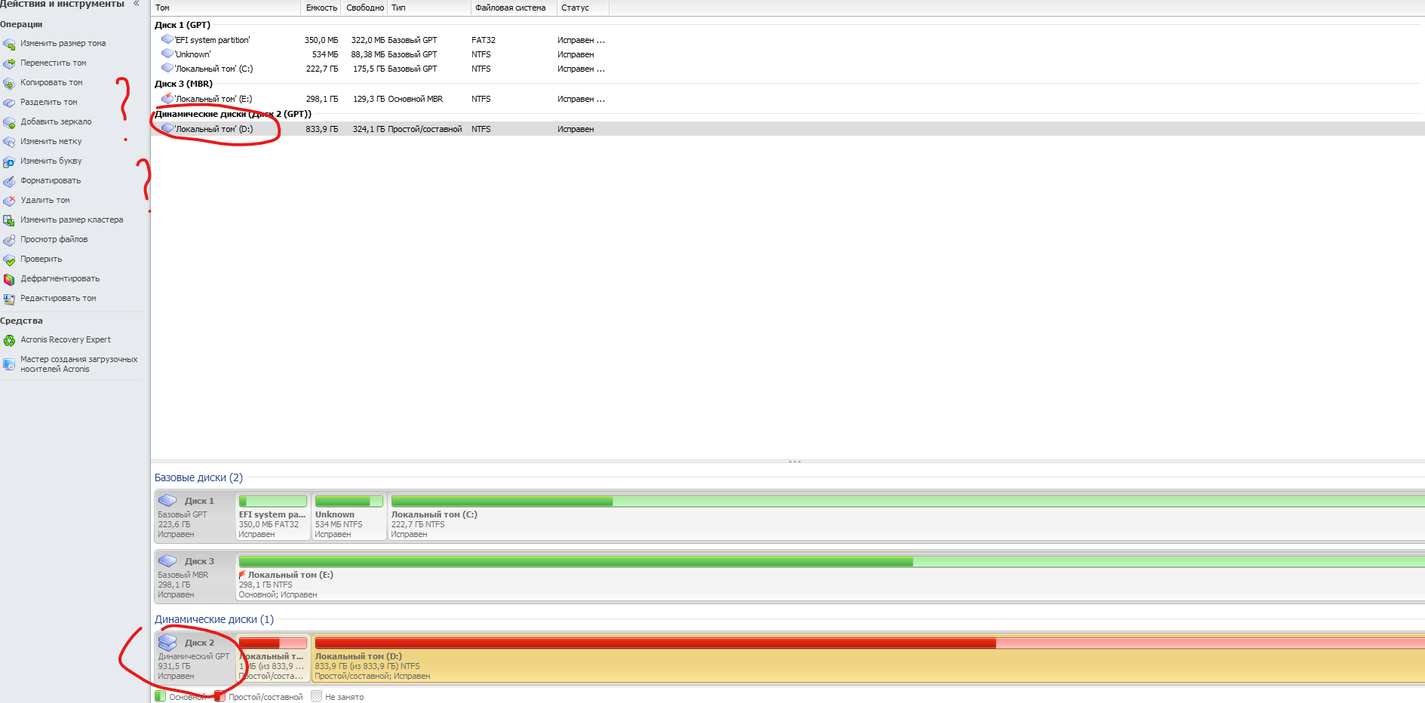1425x703 pixels.
Task: Collapse the 'Действия и инструменты' side panel
Action: pos(137,4)
